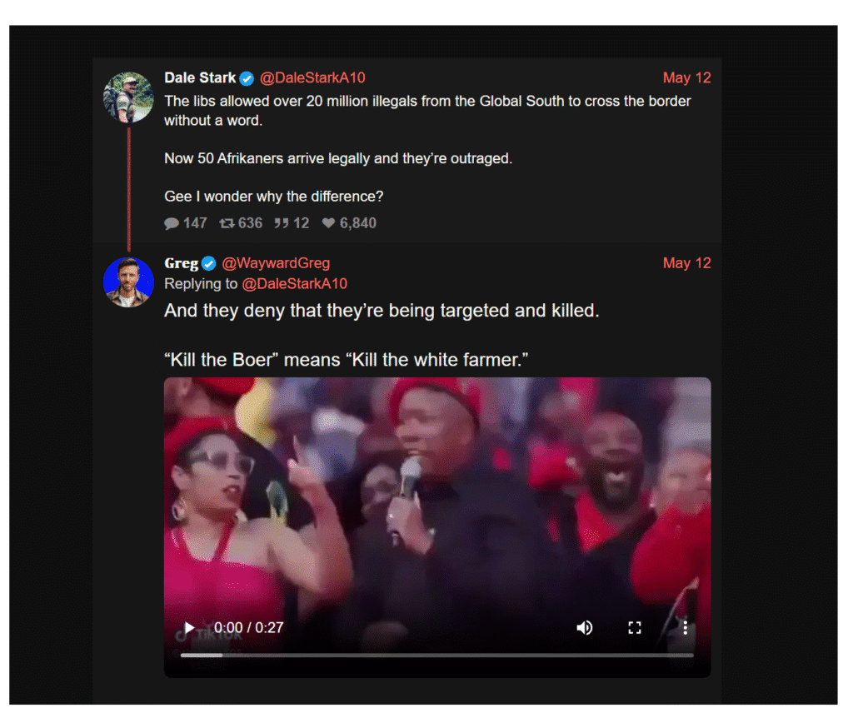Mute the video volume speaker
Image resolution: width=853 pixels, height=728 pixels.
(585, 627)
